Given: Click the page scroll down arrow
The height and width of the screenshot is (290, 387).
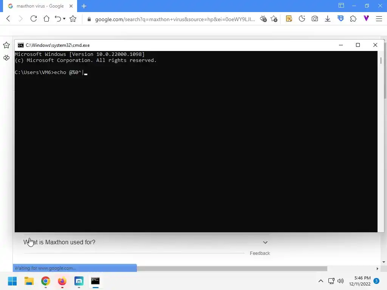Looking at the screenshot, I should pyautogui.click(x=384, y=262).
